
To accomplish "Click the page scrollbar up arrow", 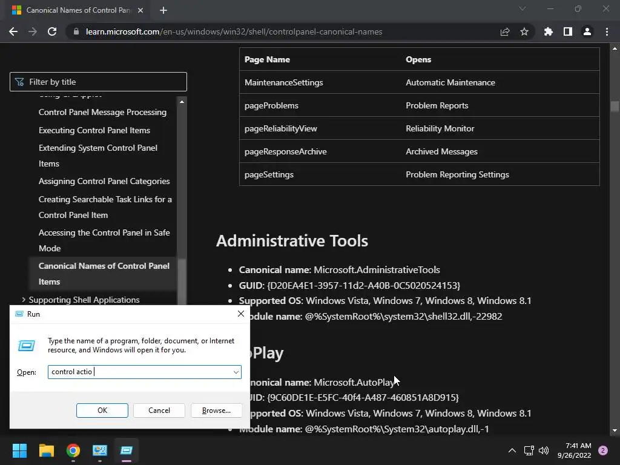I will coord(615,48).
